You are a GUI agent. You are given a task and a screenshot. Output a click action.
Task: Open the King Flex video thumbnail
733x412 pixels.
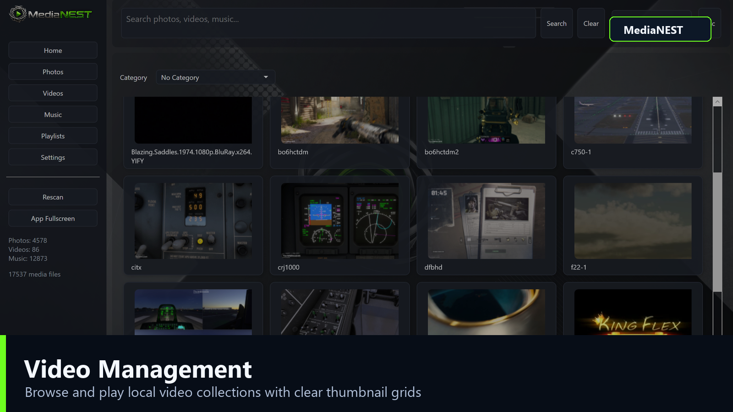[633, 312]
